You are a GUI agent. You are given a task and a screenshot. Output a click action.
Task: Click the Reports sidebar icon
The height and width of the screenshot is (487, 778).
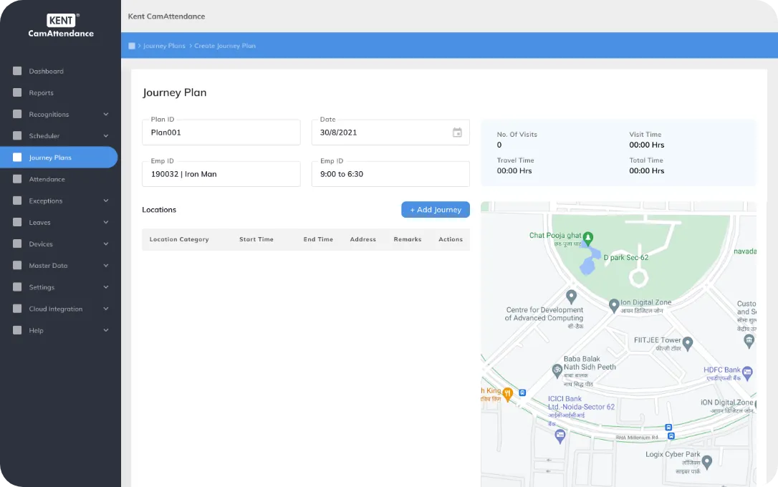(17, 92)
